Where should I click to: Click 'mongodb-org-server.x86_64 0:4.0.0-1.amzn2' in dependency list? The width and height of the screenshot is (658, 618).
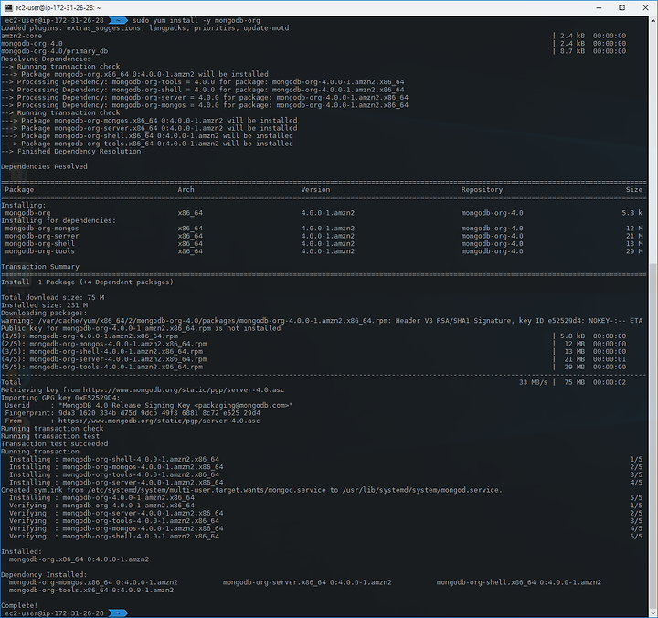pyautogui.click(x=307, y=582)
